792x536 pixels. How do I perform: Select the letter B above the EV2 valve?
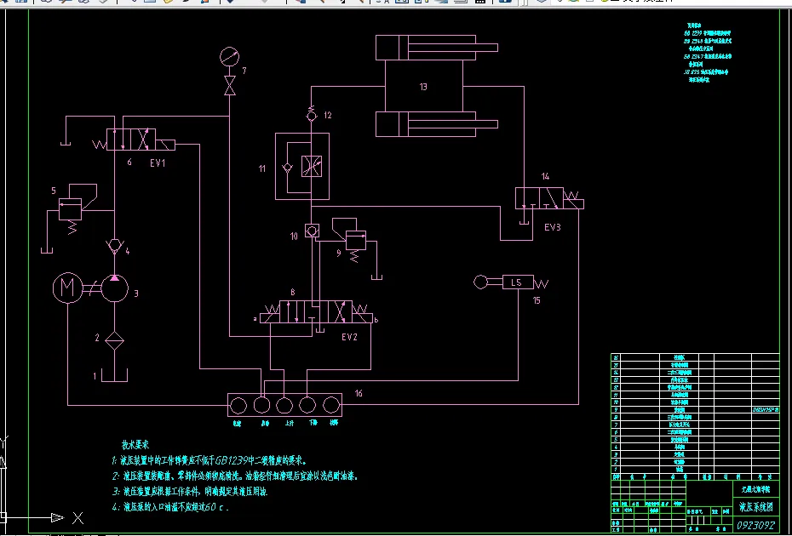point(292,292)
